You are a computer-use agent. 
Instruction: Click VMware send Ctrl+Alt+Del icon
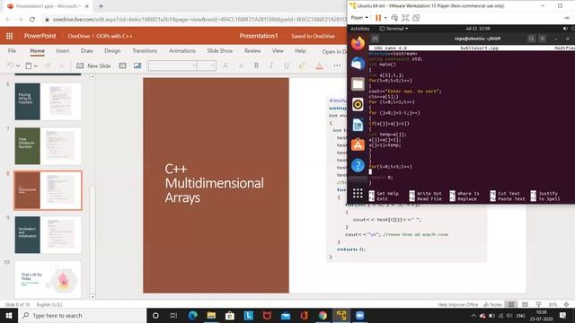pos(394,18)
